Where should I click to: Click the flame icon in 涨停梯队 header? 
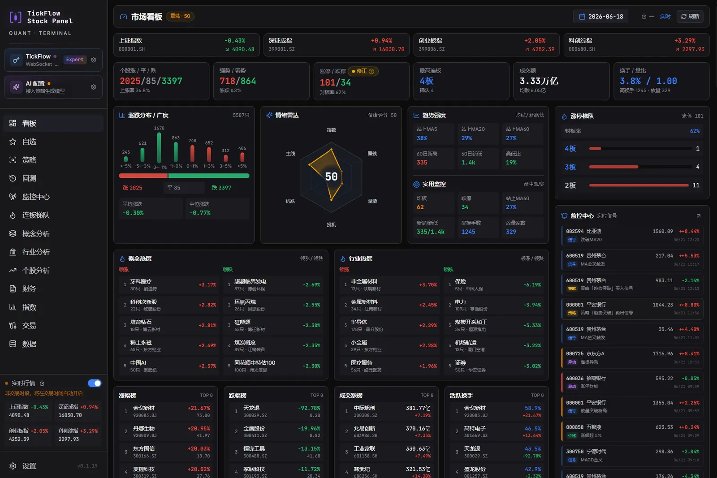point(564,116)
